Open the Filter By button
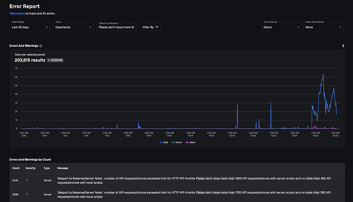Image resolution: width=353 pixels, height=202 pixels. pos(150,27)
